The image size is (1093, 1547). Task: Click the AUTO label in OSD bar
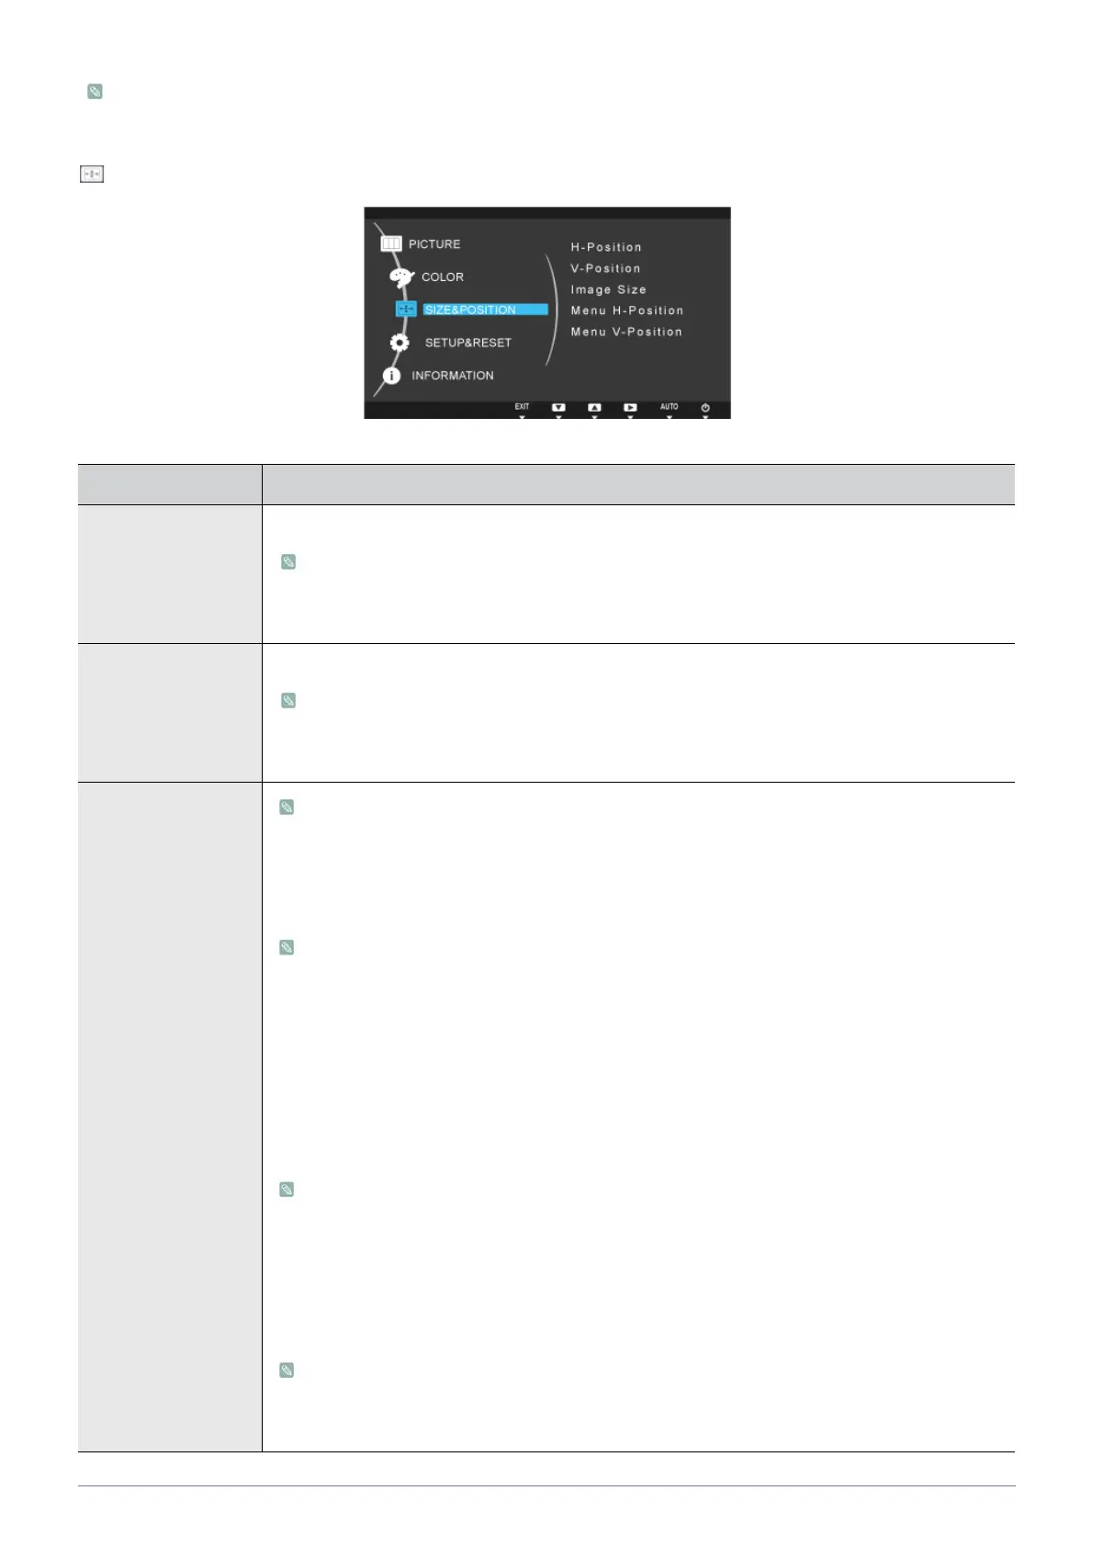point(669,406)
